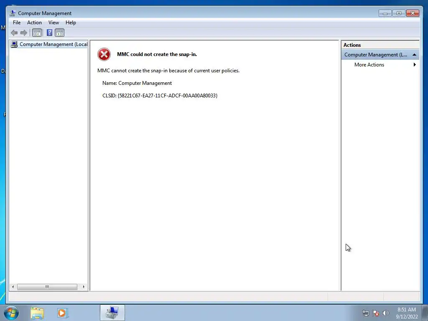Close the Computer Management window
428x321 pixels.
(x=413, y=13)
